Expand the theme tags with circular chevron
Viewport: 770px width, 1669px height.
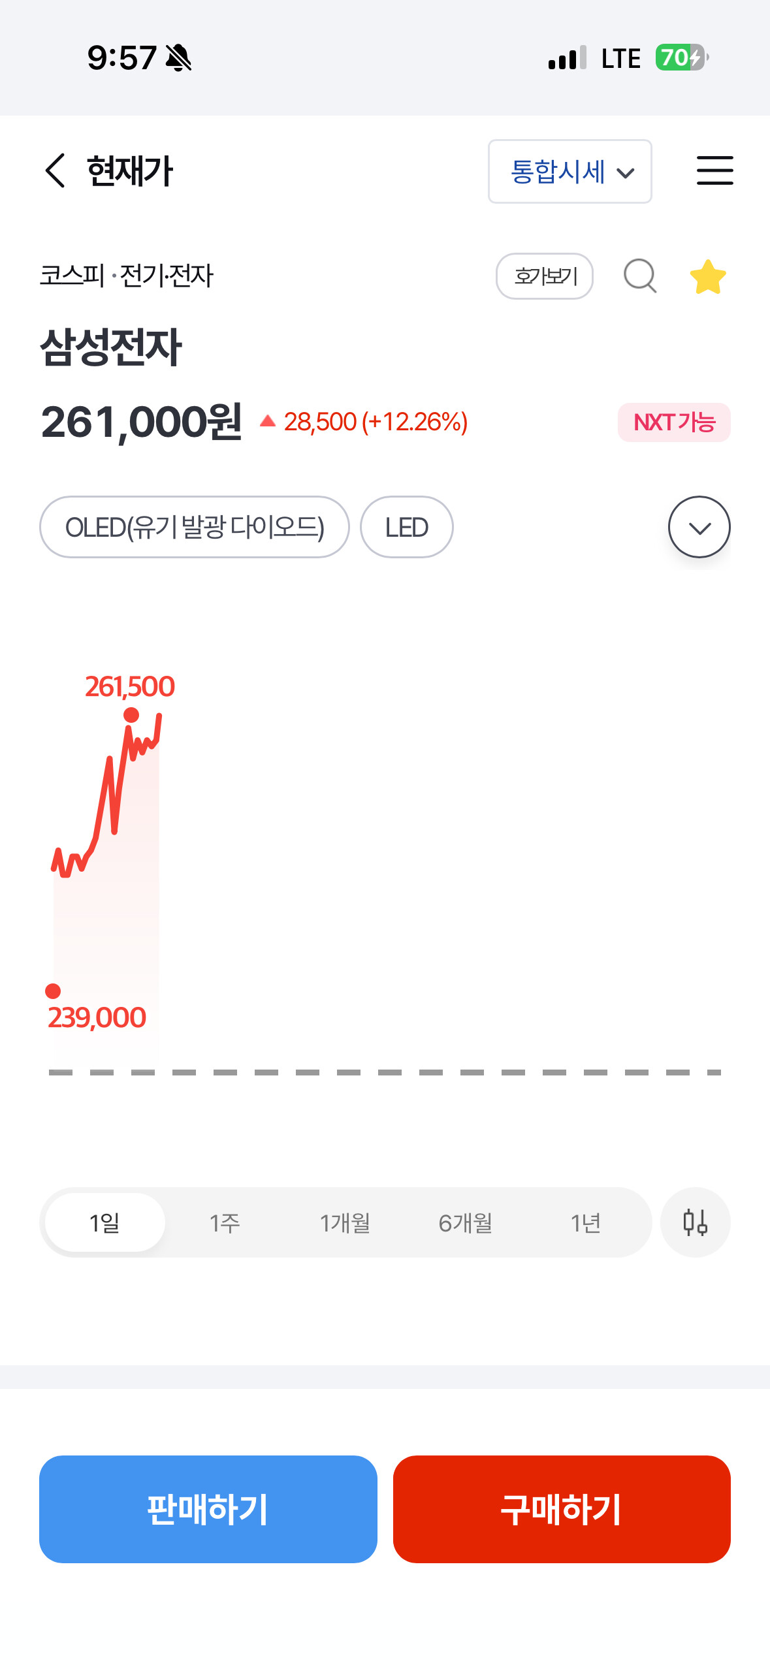(699, 527)
